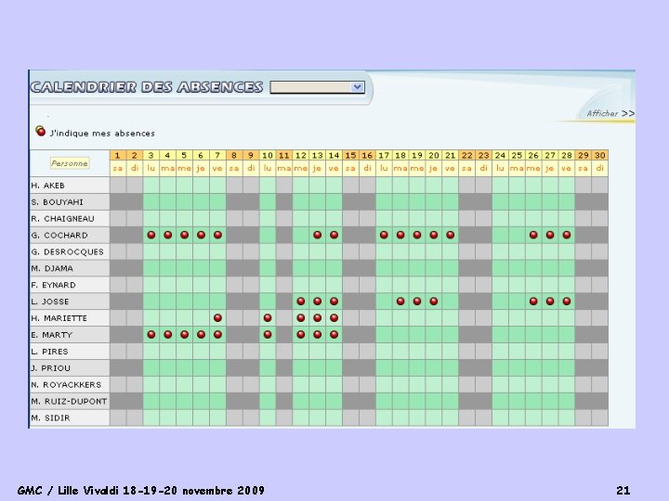Select L. JOSSE's absence dot on day 28
Image resolution: width=669 pixels, height=501 pixels.
[x=567, y=302]
